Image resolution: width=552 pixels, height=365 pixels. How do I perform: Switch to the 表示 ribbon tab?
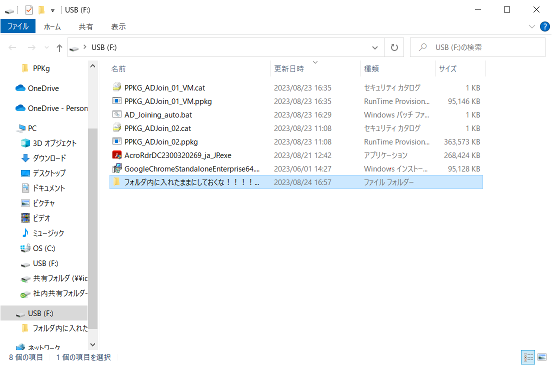tap(118, 27)
